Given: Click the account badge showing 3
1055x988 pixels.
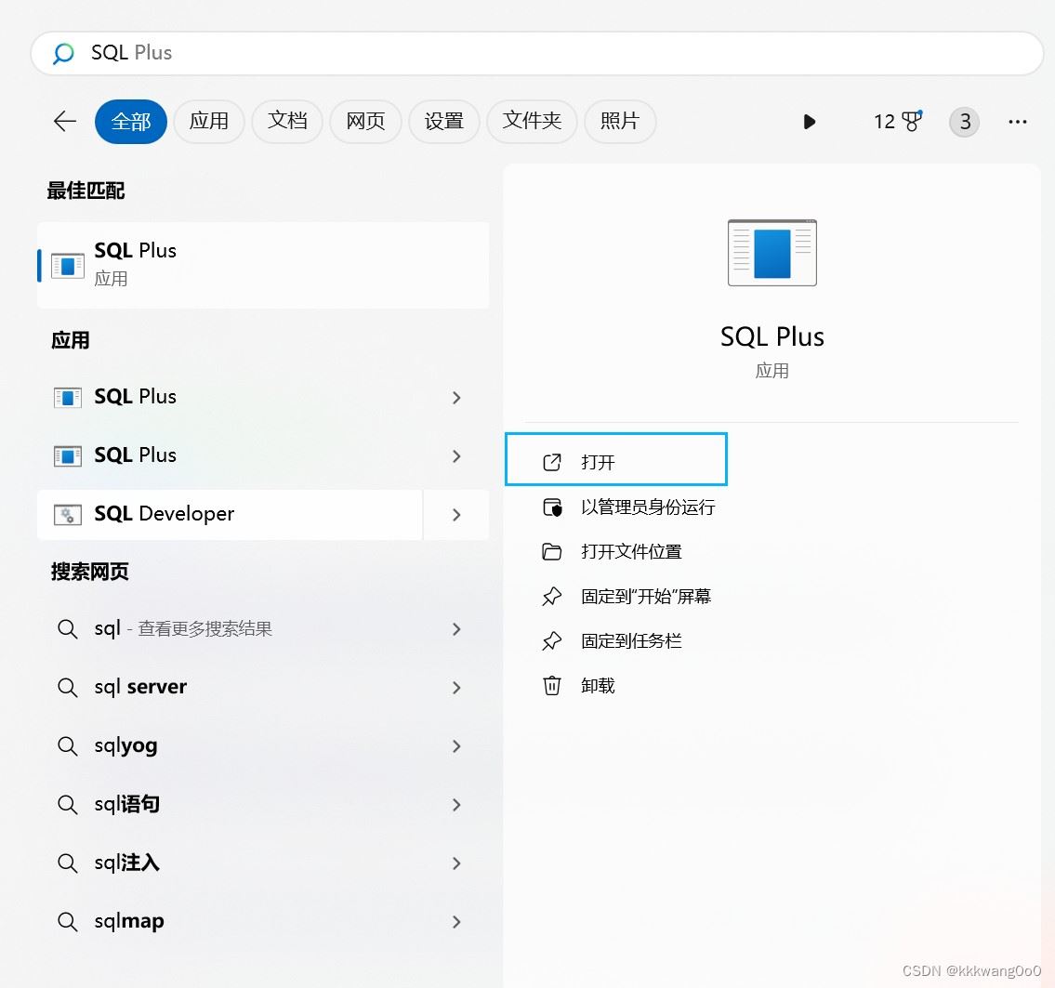Looking at the screenshot, I should tap(964, 122).
